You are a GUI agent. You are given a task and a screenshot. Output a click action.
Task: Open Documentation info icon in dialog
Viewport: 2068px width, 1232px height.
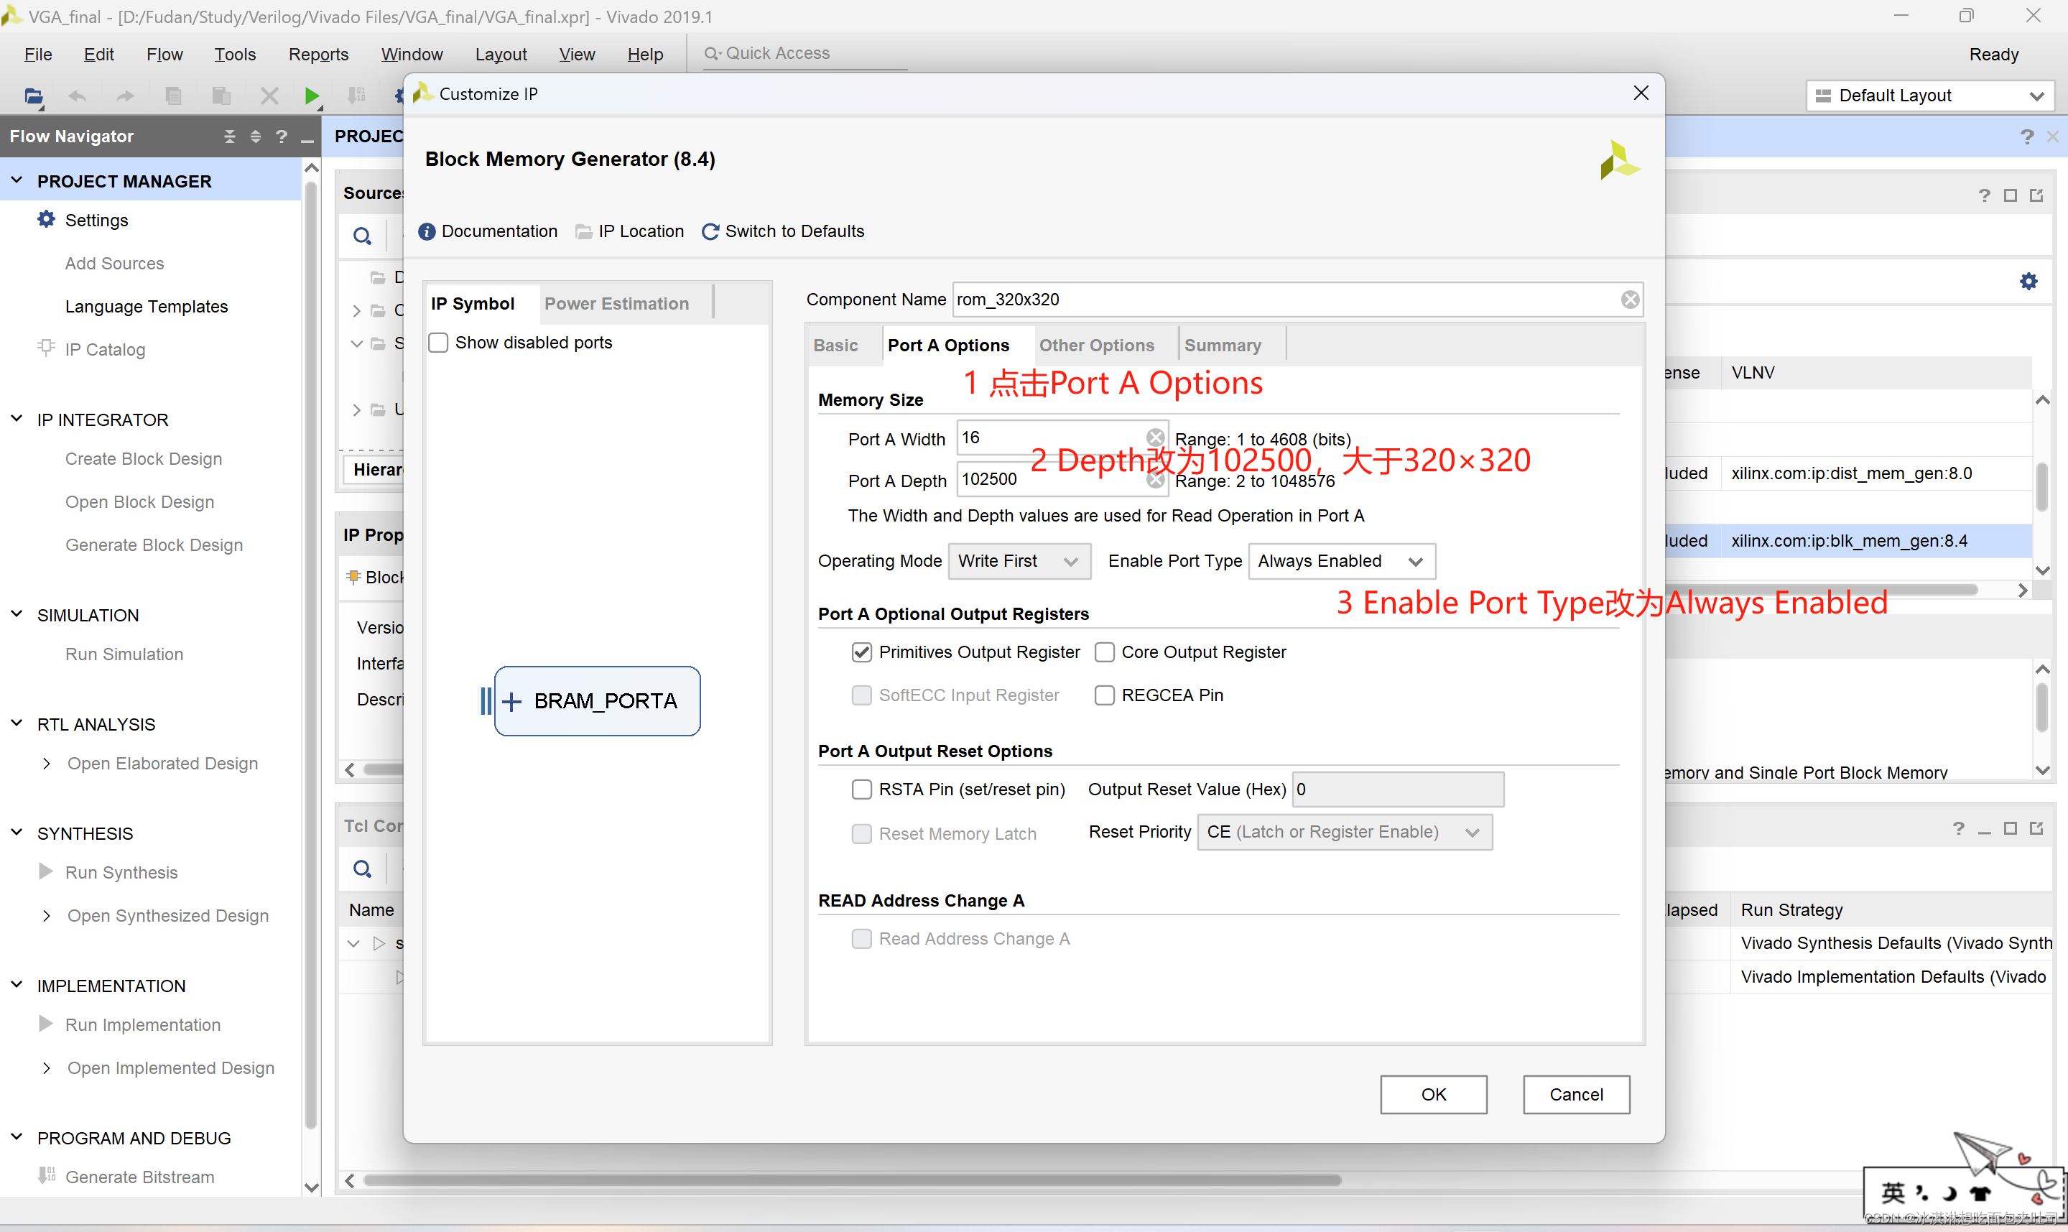(x=427, y=231)
